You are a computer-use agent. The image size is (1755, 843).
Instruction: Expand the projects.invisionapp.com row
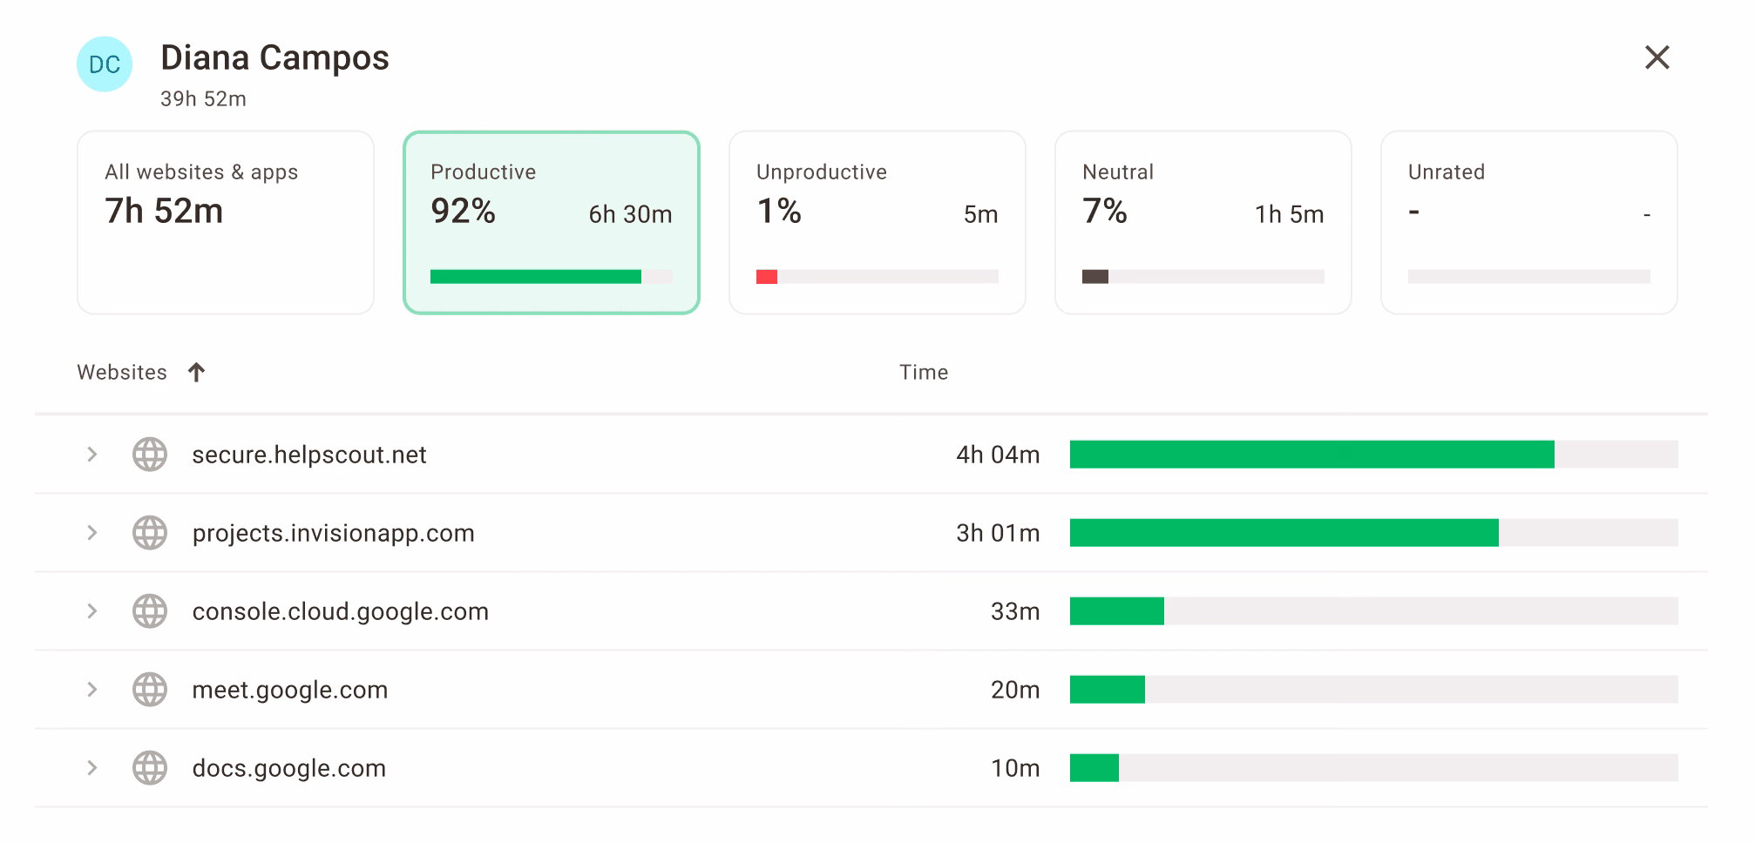pyautogui.click(x=91, y=533)
